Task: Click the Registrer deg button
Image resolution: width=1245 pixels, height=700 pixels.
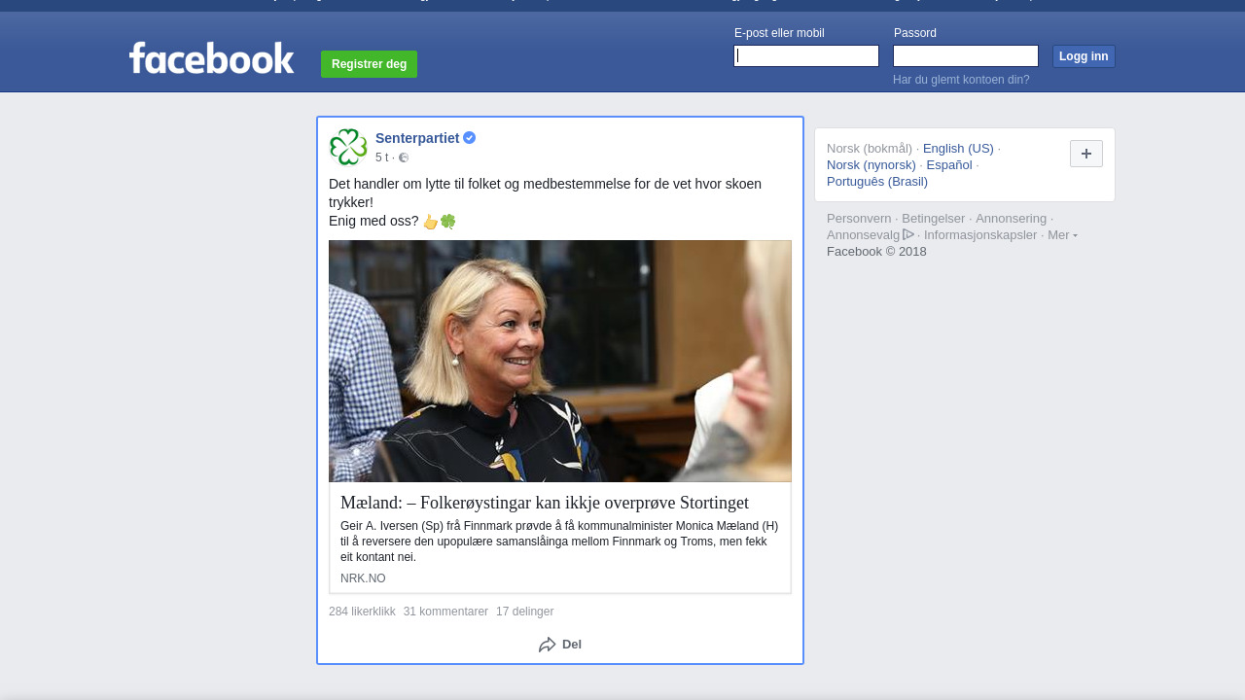Action: 369,64
